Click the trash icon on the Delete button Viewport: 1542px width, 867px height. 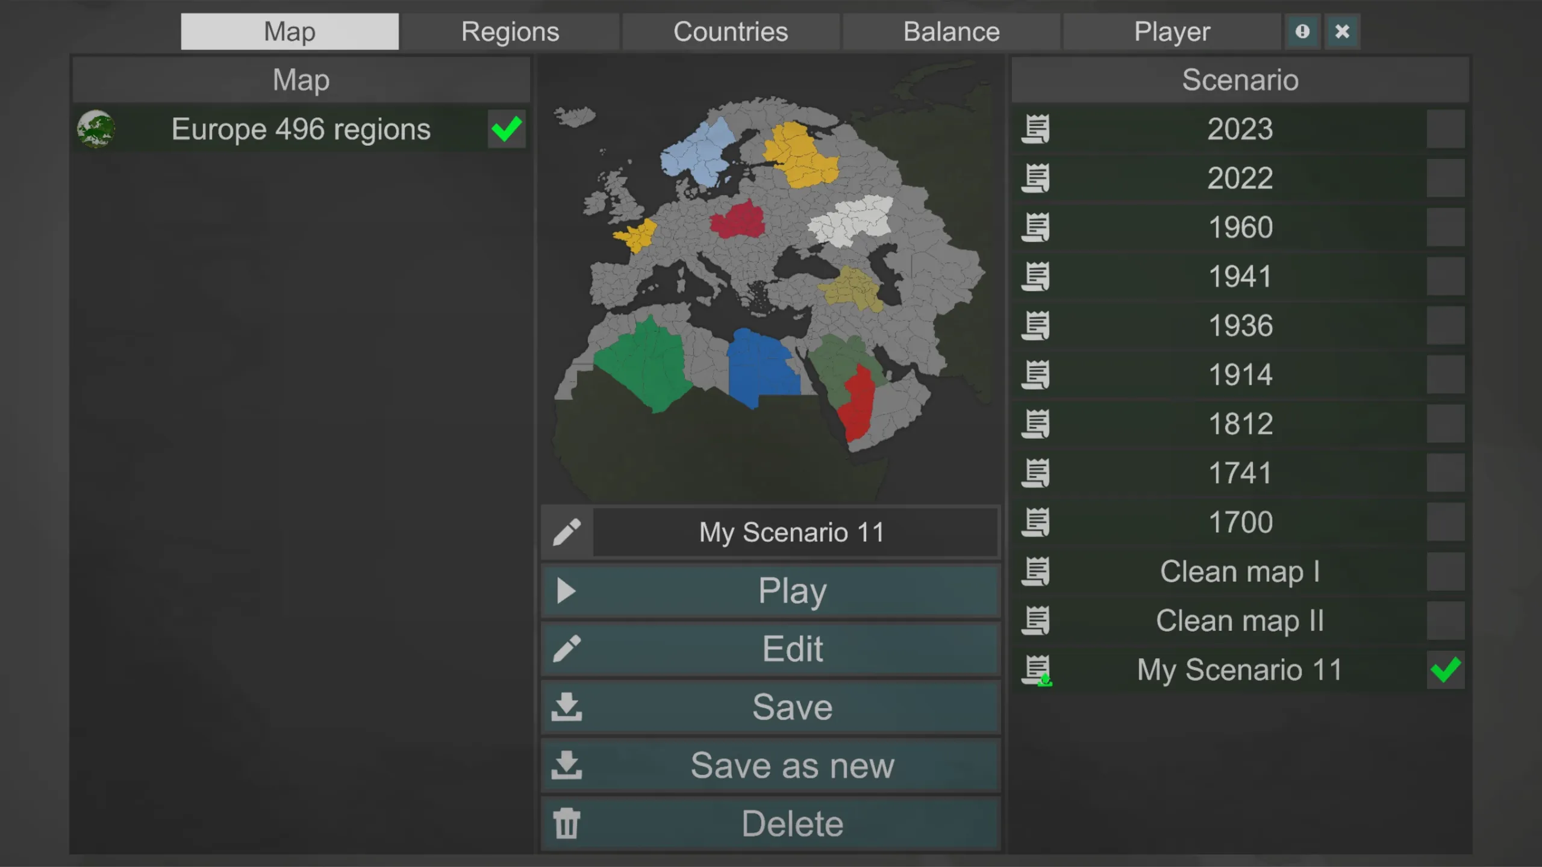pyautogui.click(x=567, y=823)
